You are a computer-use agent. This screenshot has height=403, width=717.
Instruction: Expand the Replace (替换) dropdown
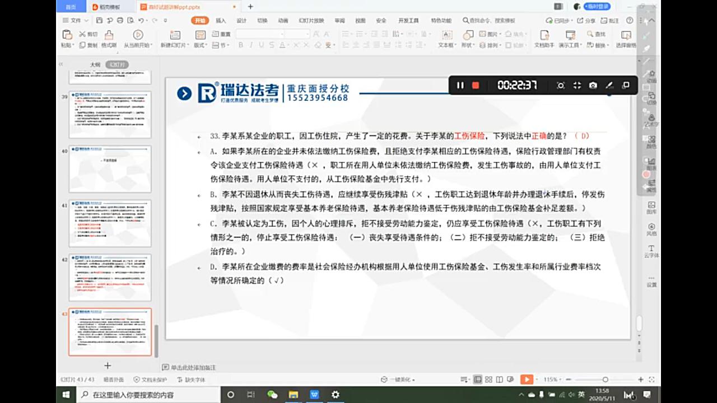click(x=598, y=45)
